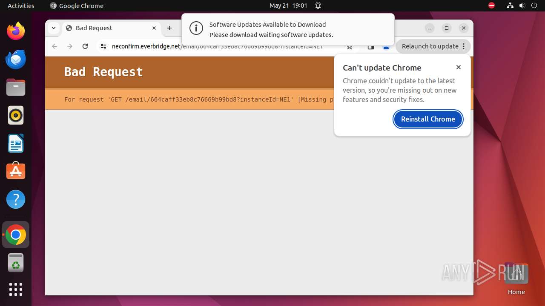Image resolution: width=545 pixels, height=306 pixels.
Task: Switch to Google Chrome in dock
Action: 16,235
